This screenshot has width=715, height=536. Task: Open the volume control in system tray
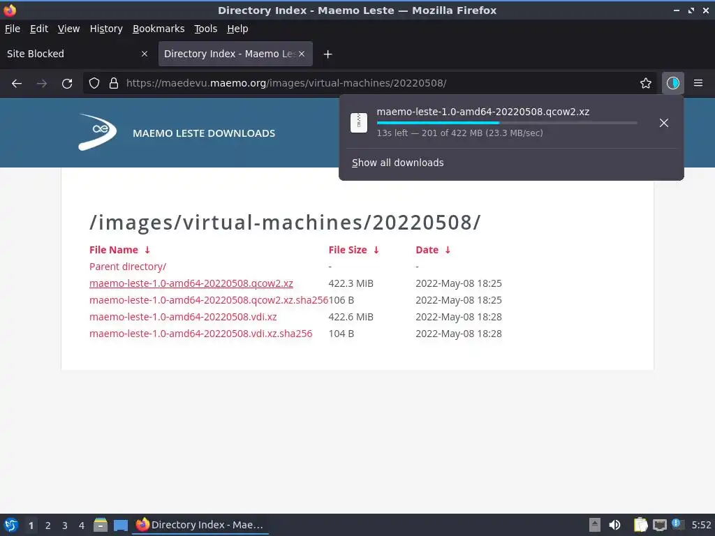point(614,525)
